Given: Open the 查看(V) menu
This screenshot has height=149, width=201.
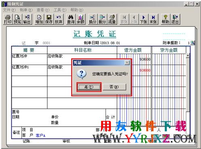Looking at the screenshot, I should (x=43, y=10).
